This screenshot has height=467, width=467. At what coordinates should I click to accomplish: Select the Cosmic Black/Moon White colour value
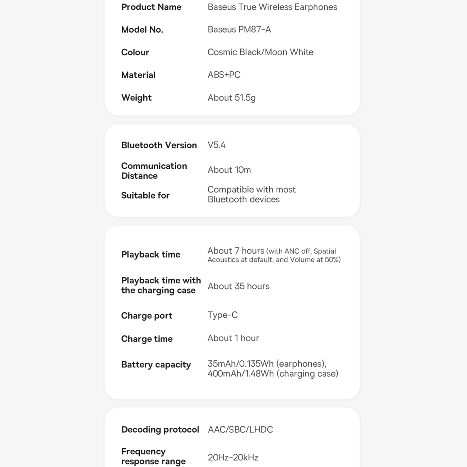click(x=260, y=52)
